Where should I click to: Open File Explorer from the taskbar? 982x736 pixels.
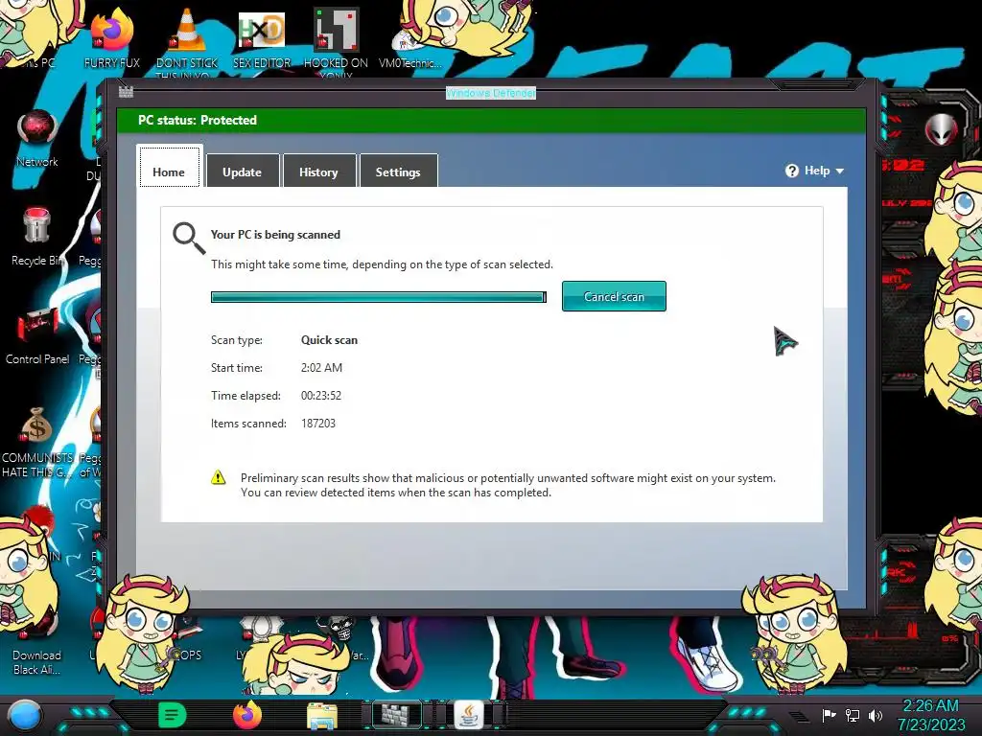pos(322,716)
